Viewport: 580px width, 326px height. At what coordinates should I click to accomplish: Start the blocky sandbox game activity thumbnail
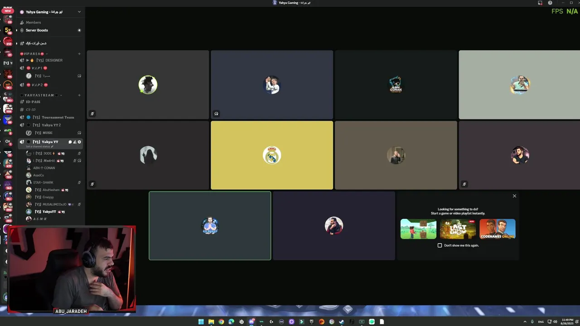coord(418,229)
